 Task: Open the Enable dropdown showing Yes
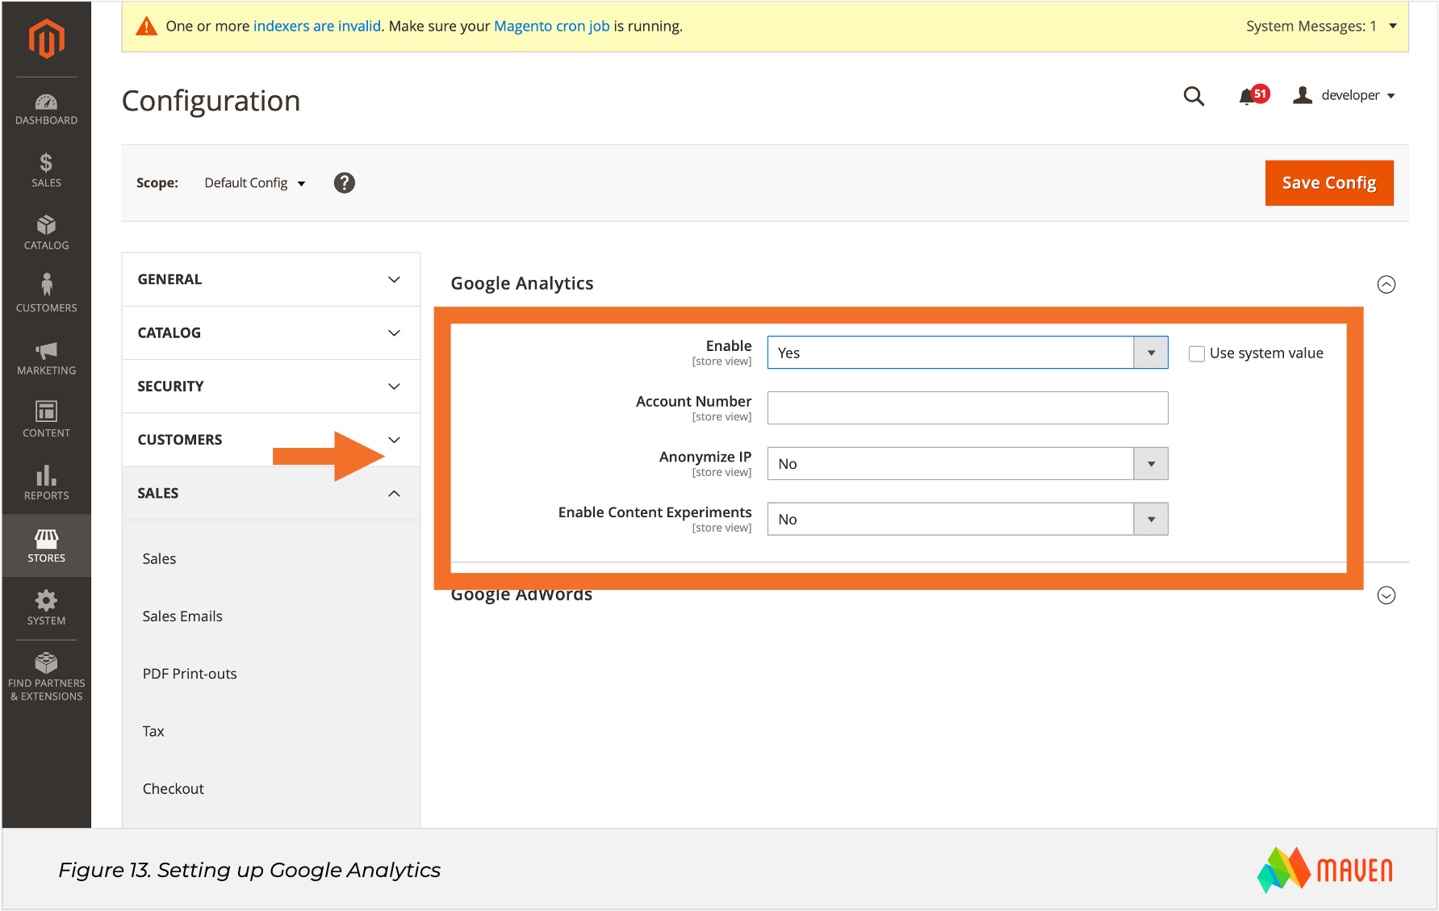click(968, 353)
